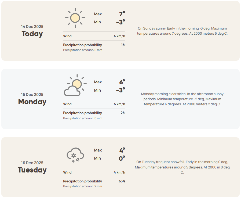Open the Tuesday heading
Viewport: 241px width, 198px height.
coord(32,170)
